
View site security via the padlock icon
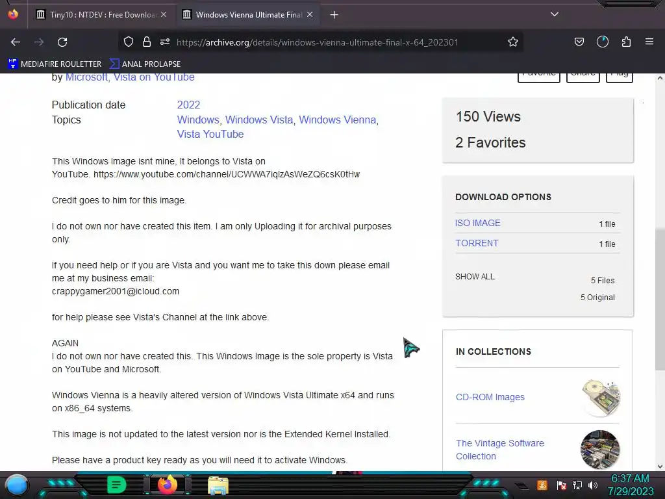147,42
